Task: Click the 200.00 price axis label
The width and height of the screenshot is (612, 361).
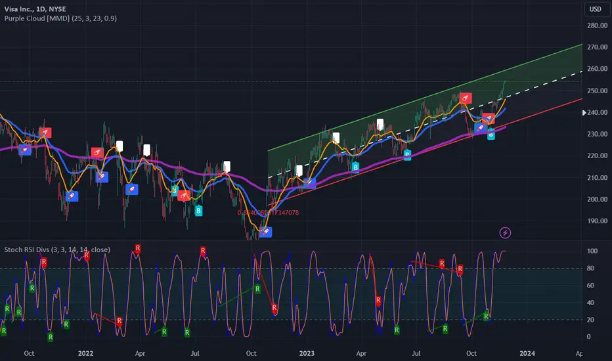Action: [x=597, y=199]
